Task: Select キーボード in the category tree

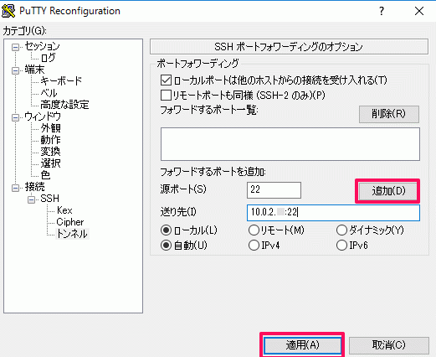Action: click(61, 81)
